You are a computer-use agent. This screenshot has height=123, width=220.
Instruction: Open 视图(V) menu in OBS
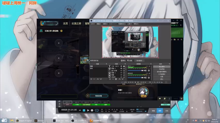tap(105, 24)
